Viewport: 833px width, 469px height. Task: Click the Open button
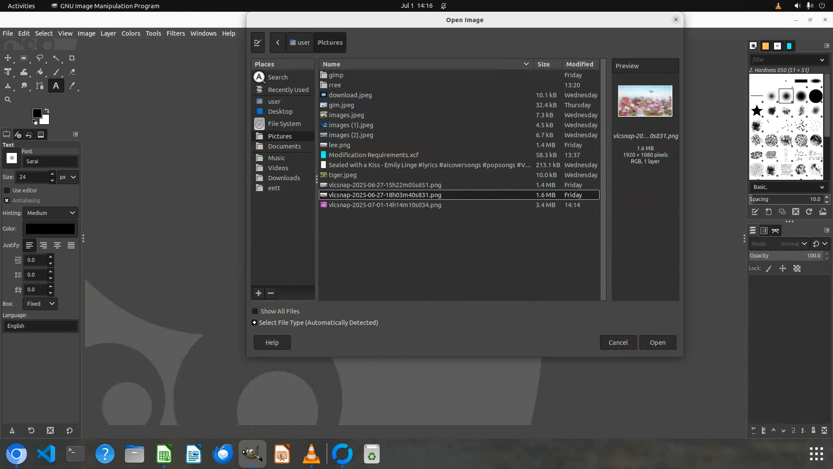pos(657,343)
